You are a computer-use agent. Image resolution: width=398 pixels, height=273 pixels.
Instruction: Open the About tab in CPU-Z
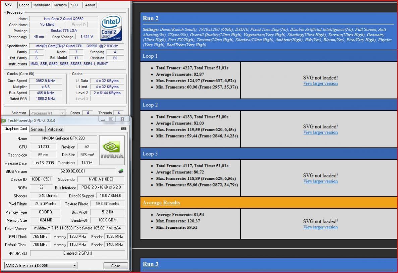pyautogui.click(x=90, y=5)
